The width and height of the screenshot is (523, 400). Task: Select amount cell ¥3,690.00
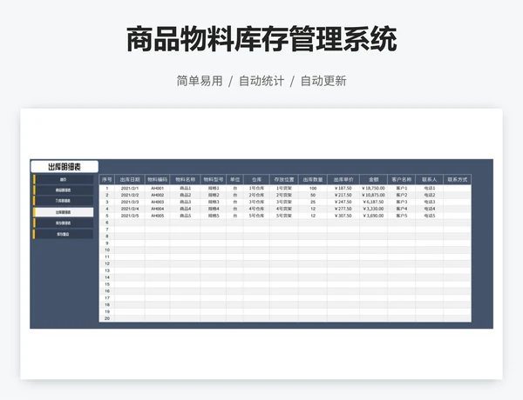point(374,216)
